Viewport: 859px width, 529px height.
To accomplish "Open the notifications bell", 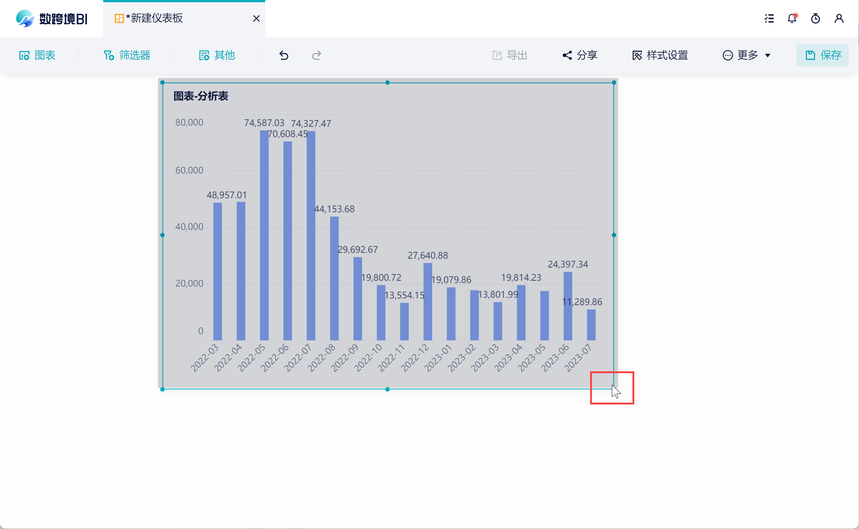I will (x=792, y=18).
